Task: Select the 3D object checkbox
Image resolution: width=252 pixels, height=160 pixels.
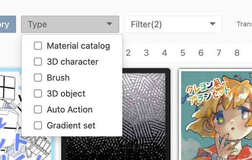Action: point(38,94)
